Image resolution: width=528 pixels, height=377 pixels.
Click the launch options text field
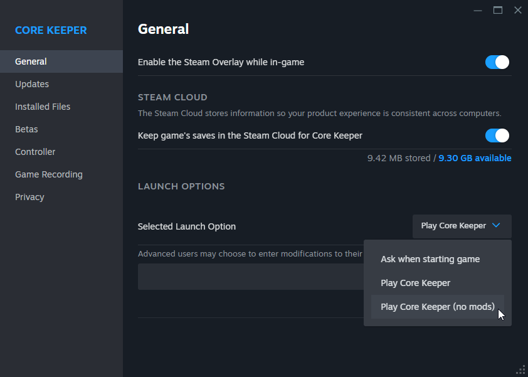click(x=250, y=277)
